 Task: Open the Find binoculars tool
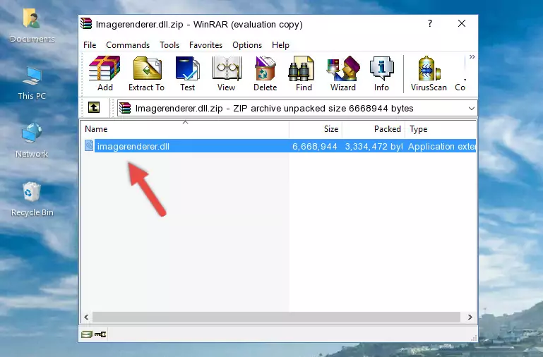304,73
